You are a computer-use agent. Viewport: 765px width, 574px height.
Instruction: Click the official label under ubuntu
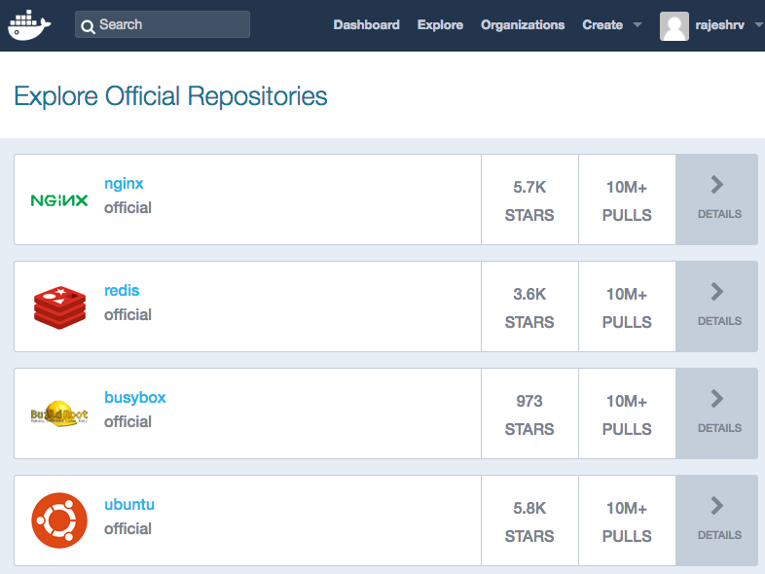(127, 528)
